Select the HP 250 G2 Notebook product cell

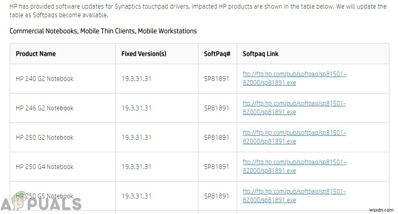[45, 137]
